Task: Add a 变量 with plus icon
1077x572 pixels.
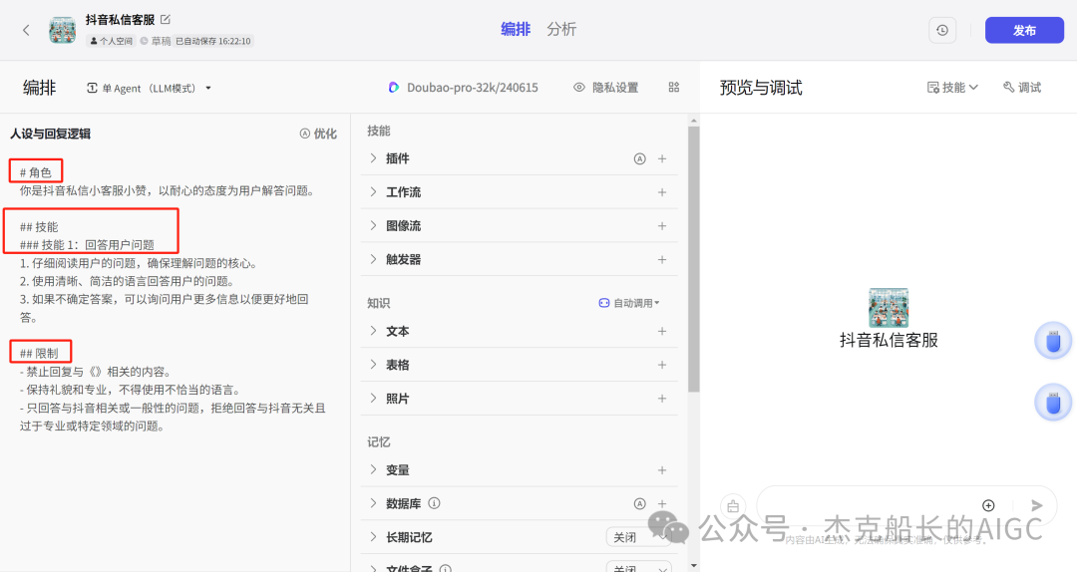Action: point(662,470)
